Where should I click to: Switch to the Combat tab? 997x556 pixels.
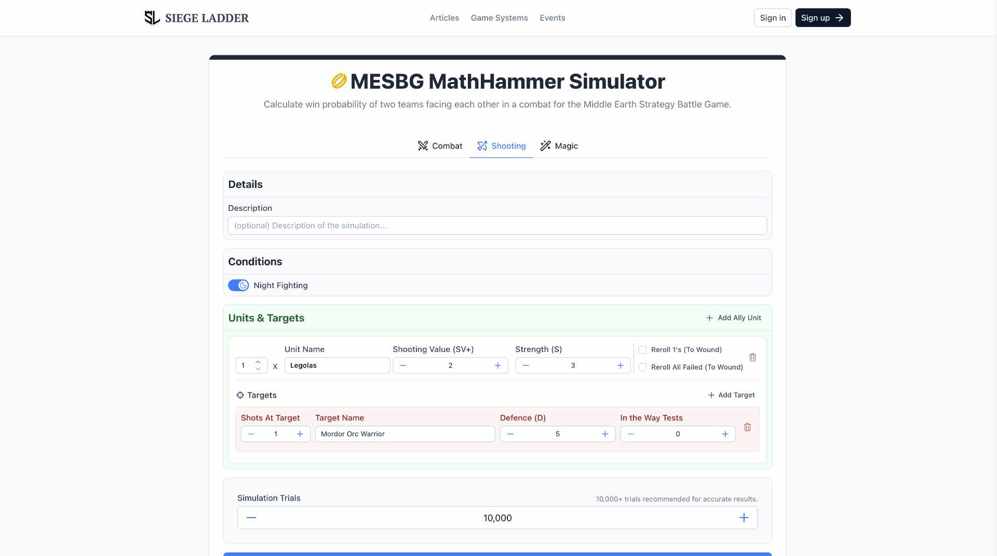click(x=440, y=146)
